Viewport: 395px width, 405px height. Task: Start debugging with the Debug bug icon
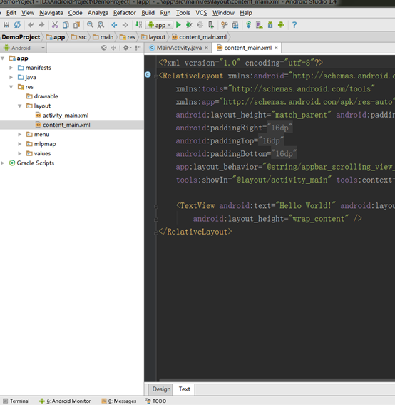(189, 25)
